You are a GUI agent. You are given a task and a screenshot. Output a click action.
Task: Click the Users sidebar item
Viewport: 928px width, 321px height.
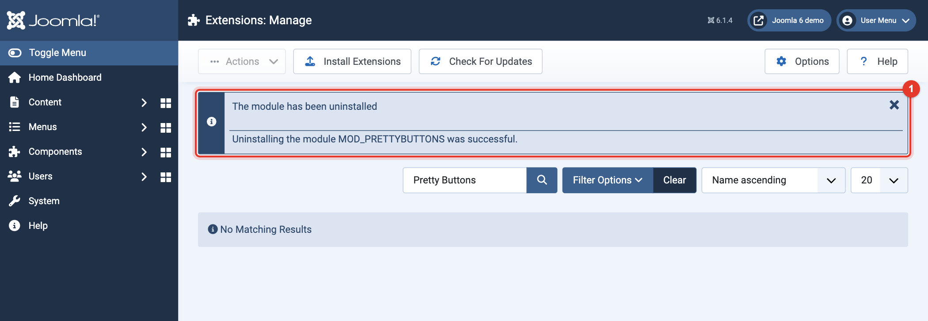(x=41, y=176)
